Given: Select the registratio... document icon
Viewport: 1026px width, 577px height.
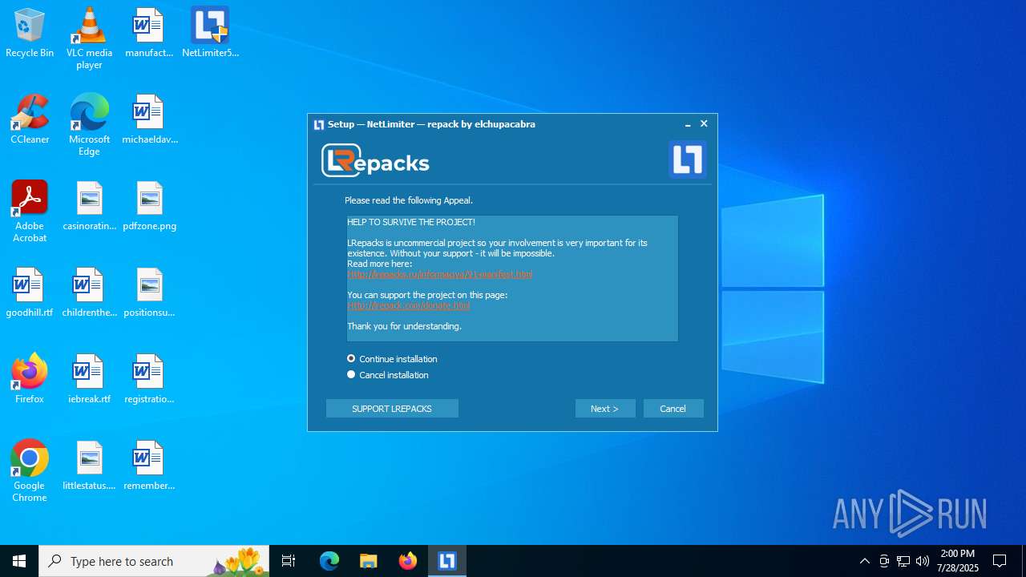Looking at the screenshot, I should click(x=149, y=380).
